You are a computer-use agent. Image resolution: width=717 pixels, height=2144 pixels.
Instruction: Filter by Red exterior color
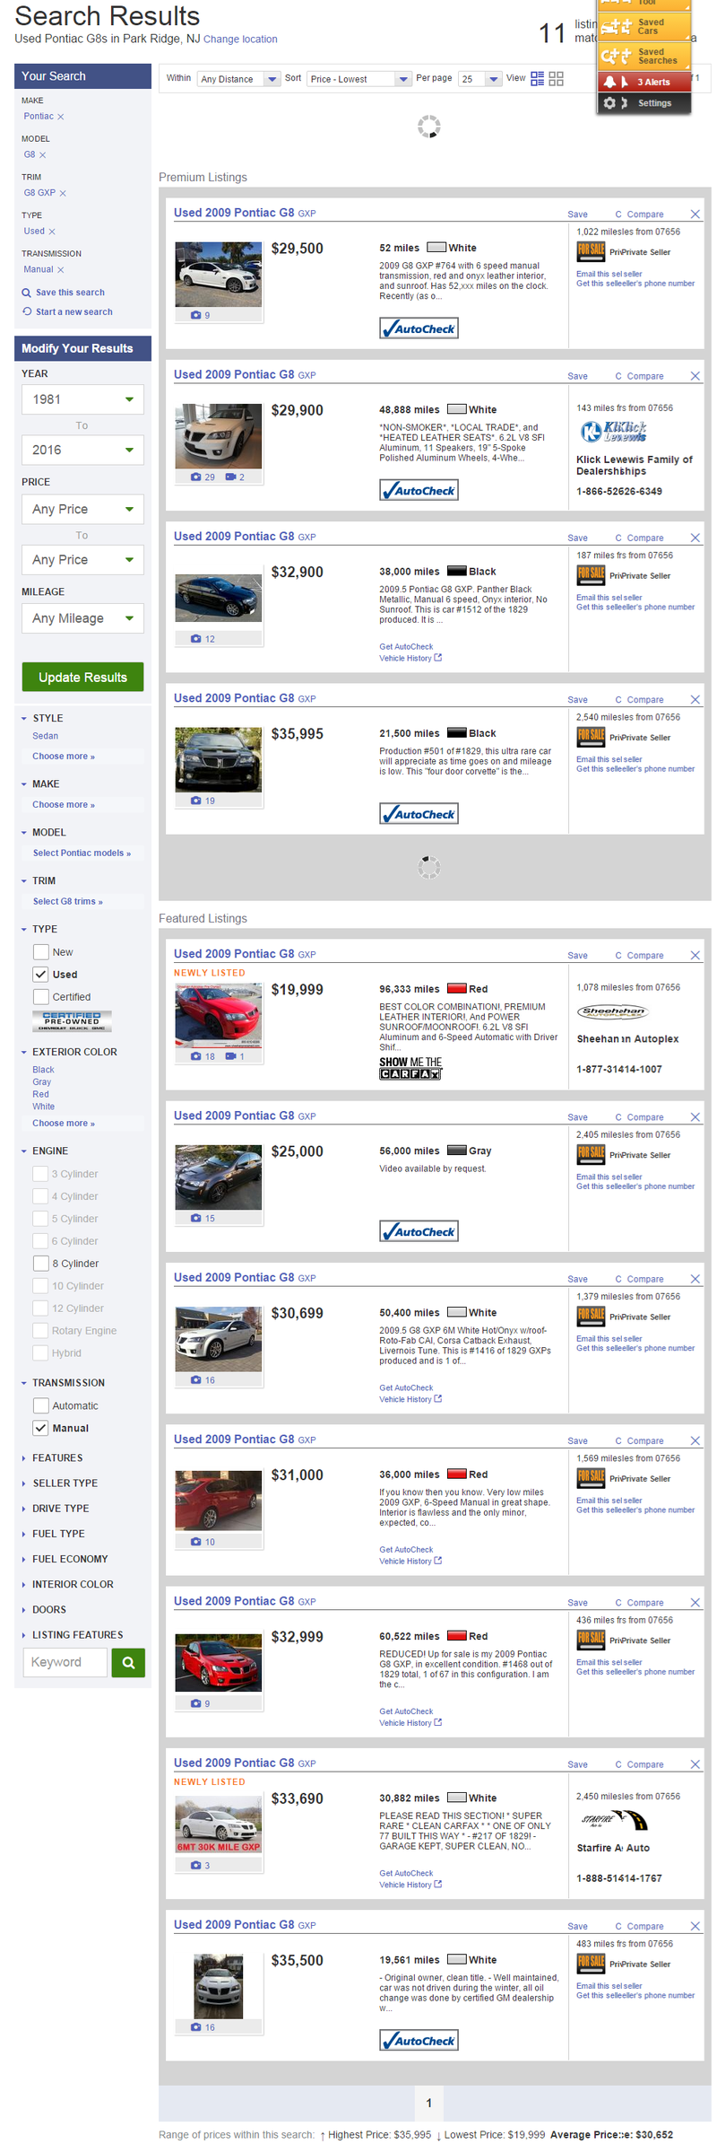click(40, 1094)
